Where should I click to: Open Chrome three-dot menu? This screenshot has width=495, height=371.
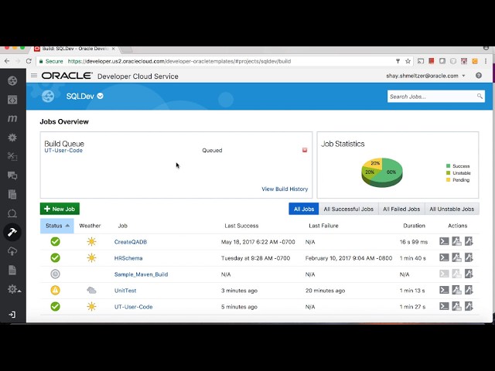click(x=486, y=61)
